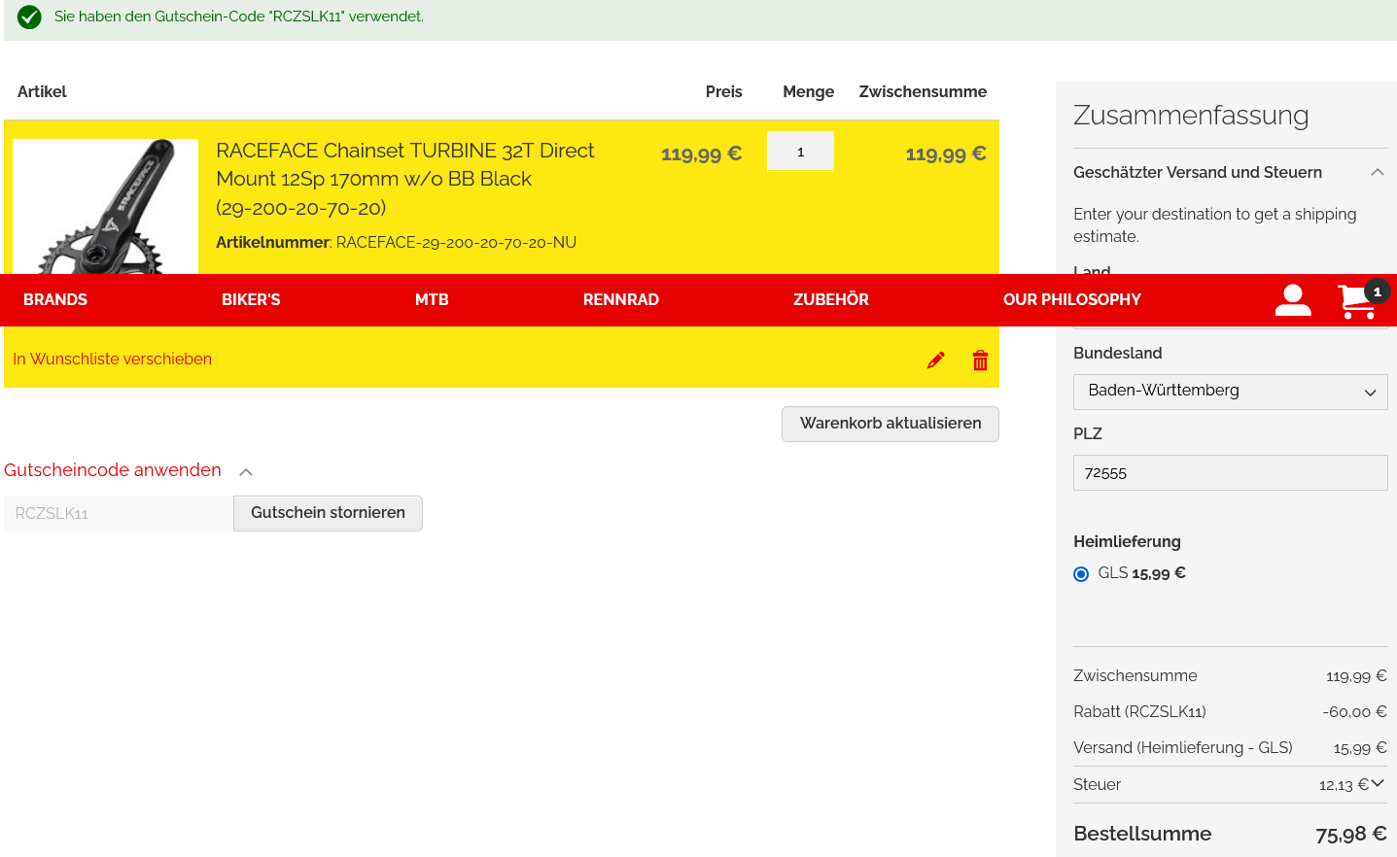
Task: Open the shopping cart icon
Action: pos(1357,301)
